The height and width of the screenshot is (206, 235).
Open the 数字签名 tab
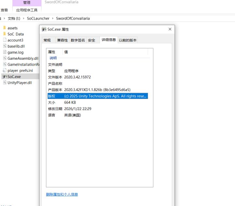[78, 40]
